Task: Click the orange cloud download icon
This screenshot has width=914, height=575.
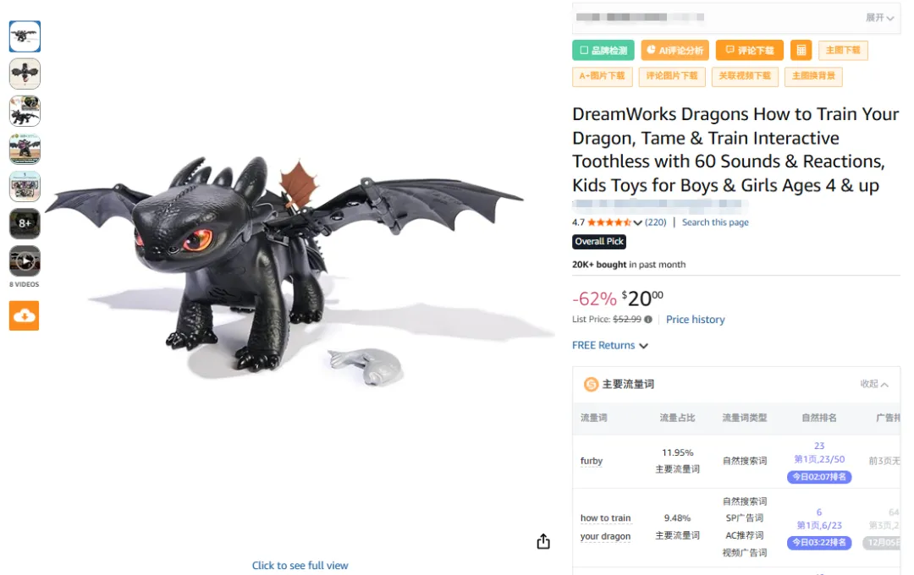Action: coord(25,315)
